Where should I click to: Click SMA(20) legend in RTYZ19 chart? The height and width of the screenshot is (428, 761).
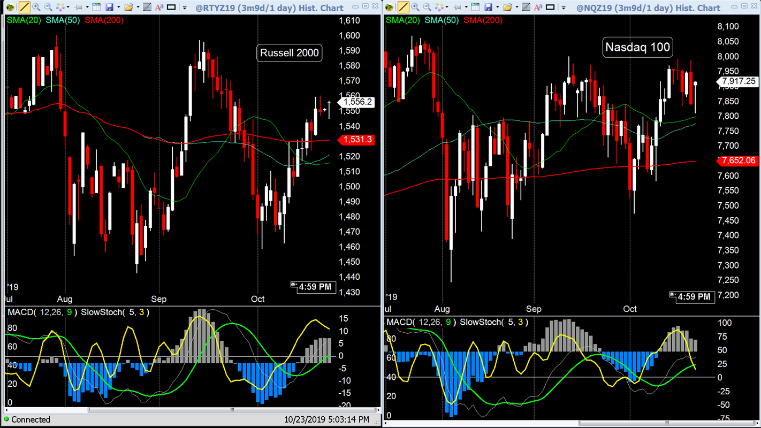click(24, 20)
